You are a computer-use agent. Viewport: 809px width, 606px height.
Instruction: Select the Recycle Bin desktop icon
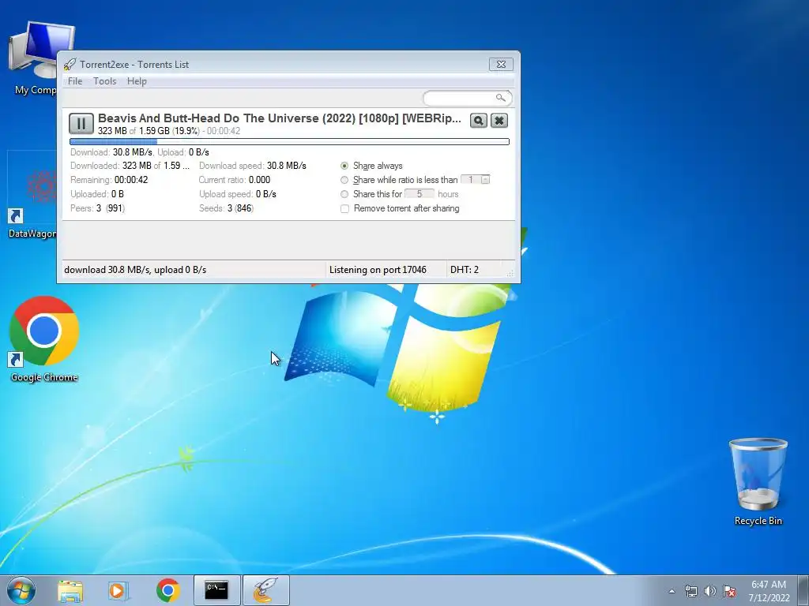(758, 481)
